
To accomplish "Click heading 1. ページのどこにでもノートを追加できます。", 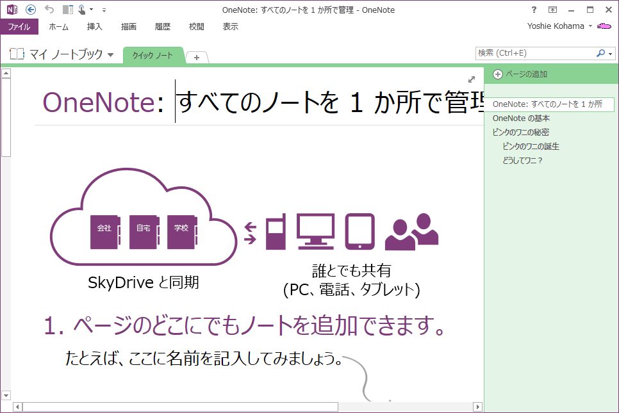I will point(245,326).
